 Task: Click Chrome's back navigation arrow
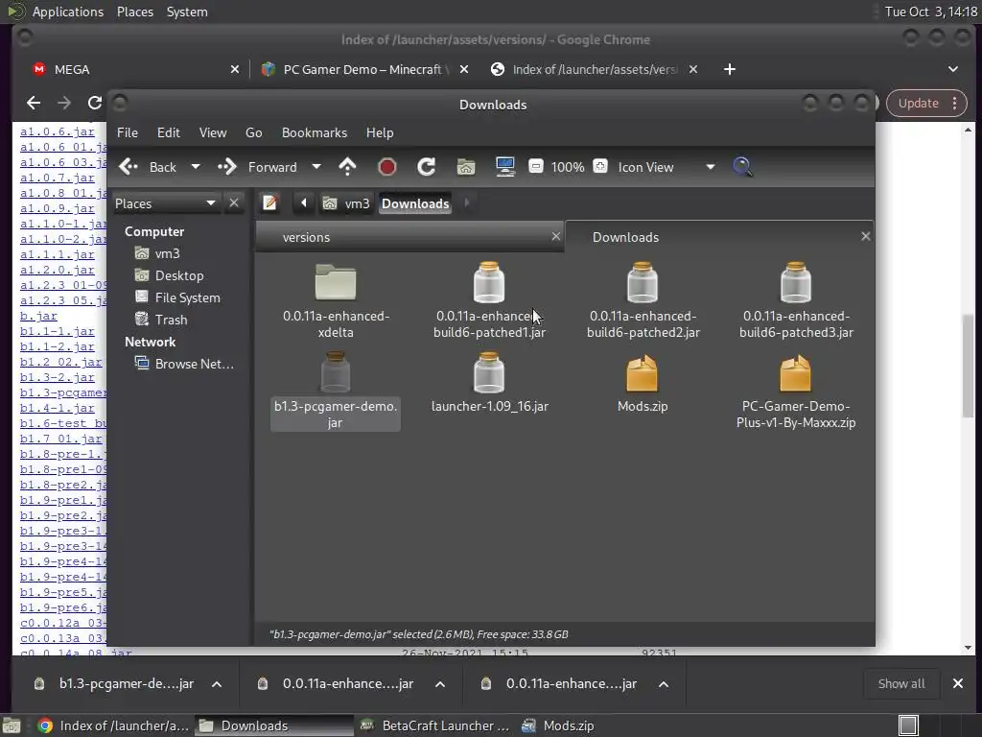[x=34, y=103]
